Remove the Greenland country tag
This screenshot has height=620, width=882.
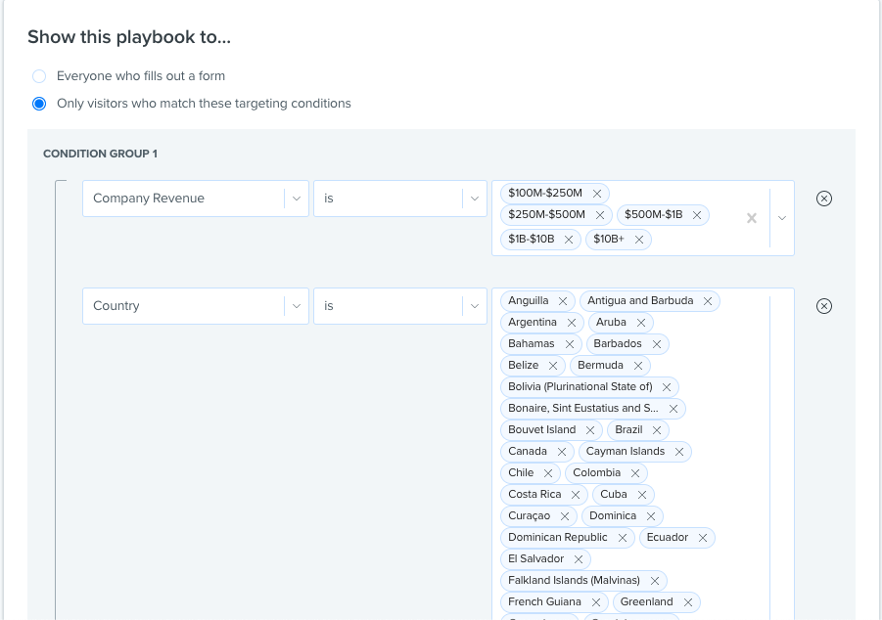tap(688, 602)
